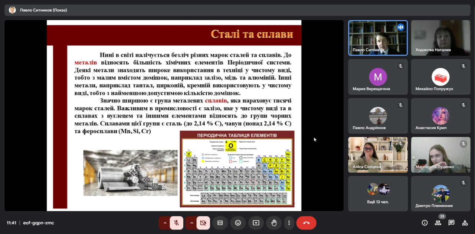The height and width of the screenshot is (234, 475).
Task: Click Мария Верещагина participant tile
Action: click(378, 77)
